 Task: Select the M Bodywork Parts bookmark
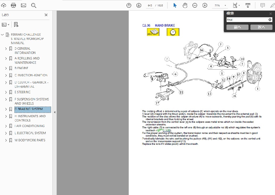[x=30, y=140]
